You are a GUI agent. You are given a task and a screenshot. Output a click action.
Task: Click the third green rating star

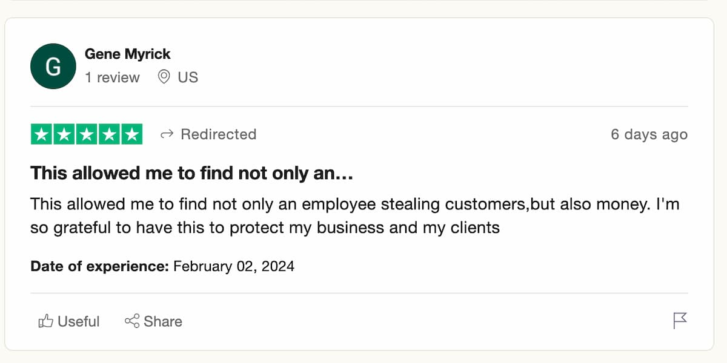tap(87, 134)
